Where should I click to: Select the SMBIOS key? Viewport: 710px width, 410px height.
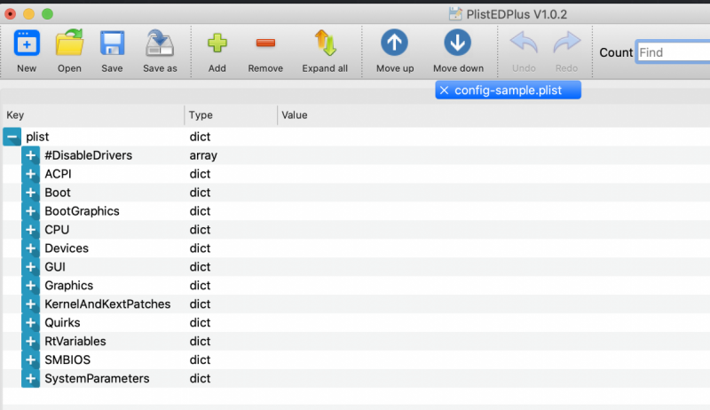pos(67,359)
